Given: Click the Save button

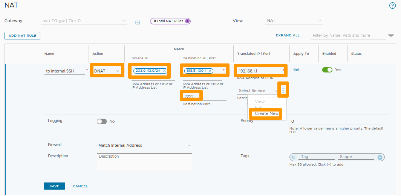Looking at the screenshot, I should pyautogui.click(x=54, y=186).
